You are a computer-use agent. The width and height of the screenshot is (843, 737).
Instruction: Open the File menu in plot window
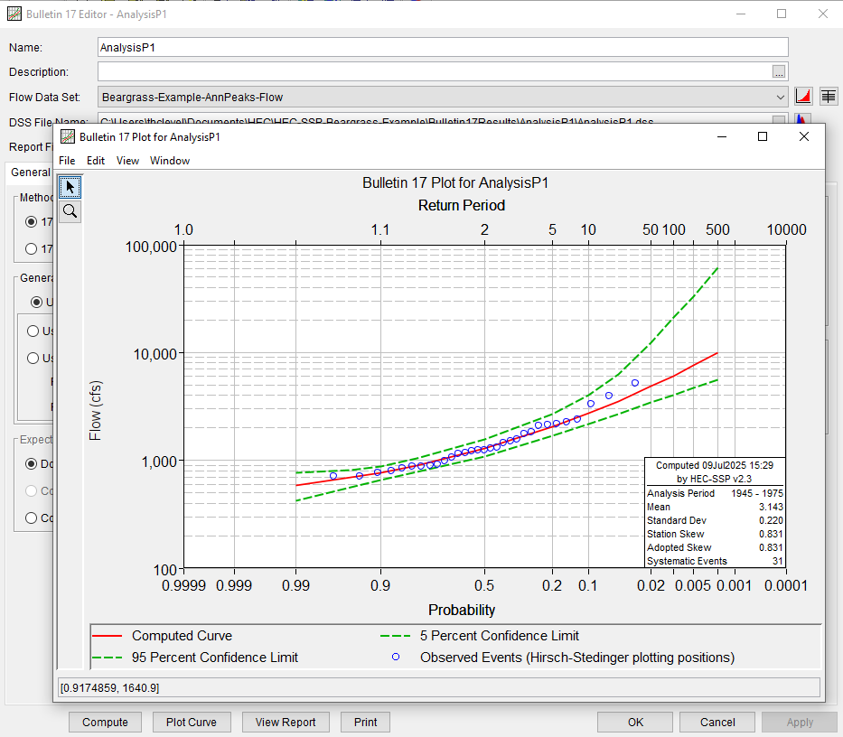point(67,161)
